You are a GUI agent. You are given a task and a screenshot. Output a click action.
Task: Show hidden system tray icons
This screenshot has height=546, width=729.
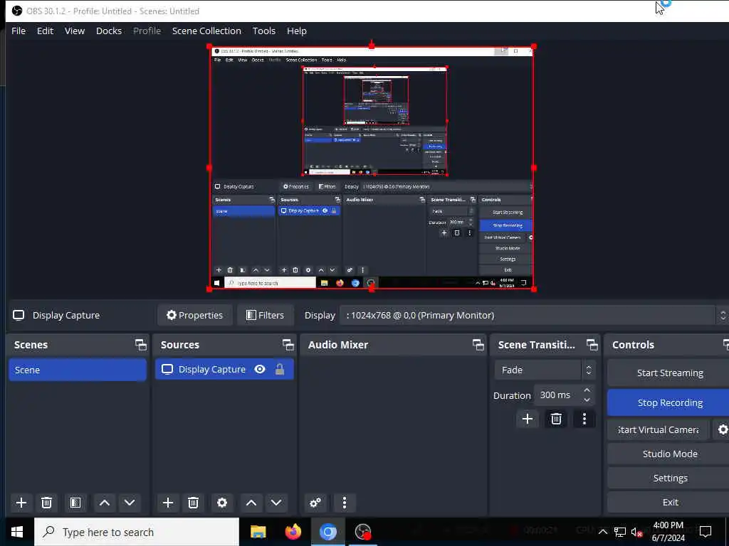tap(602, 532)
